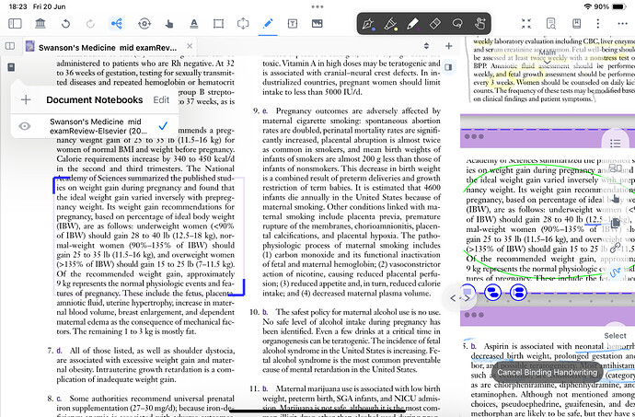Click the card link chain icon
635x417 pixels.
pyautogui.click(x=615, y=248)
